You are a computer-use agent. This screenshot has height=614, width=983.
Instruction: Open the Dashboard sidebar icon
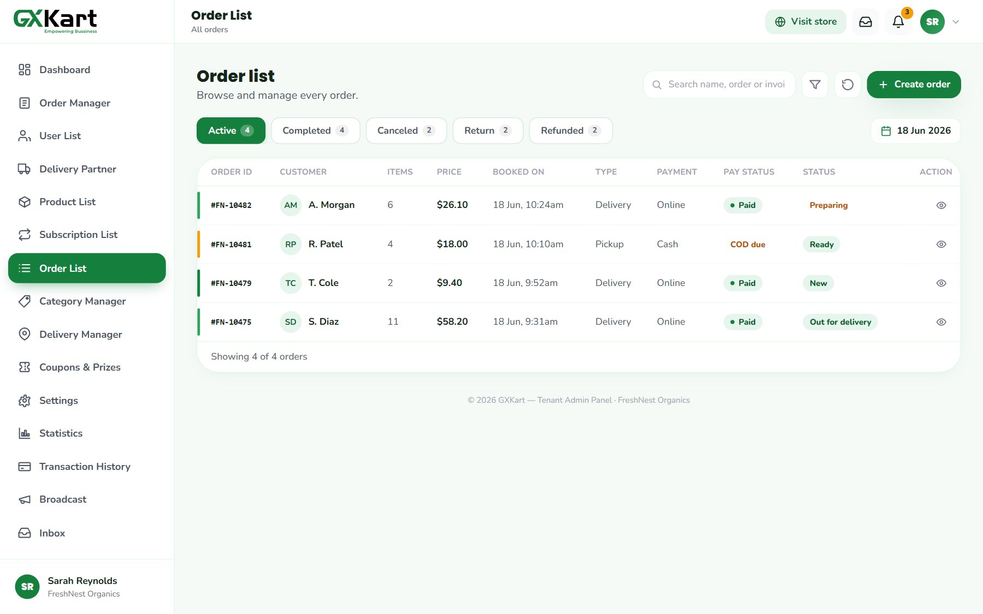tap(25, 70)
